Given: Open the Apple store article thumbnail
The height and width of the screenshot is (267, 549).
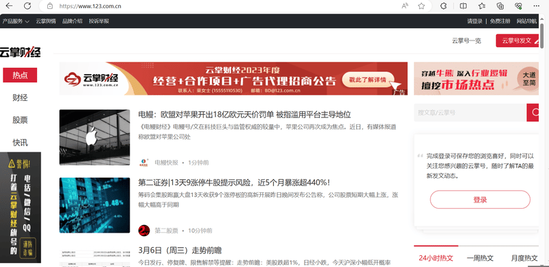Looking at the screenshot, I should 95,137.
